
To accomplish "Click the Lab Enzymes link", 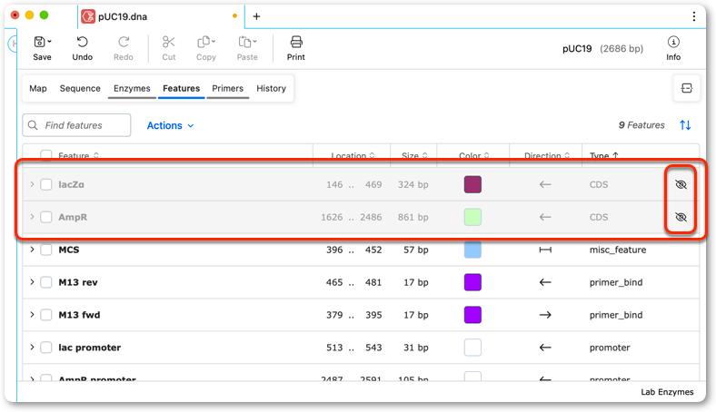I will [x=667, y=392].
